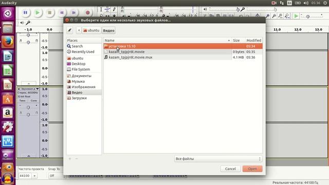
Task: Click Zoom Out magnifier in Audacity toolbar
Action: (274, 16)
